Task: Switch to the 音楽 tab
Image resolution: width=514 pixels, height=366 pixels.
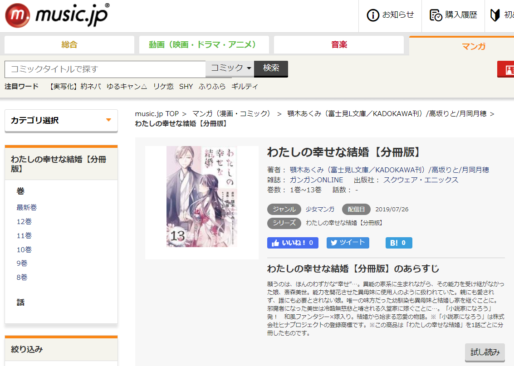Action: click(x=339, y=44)
